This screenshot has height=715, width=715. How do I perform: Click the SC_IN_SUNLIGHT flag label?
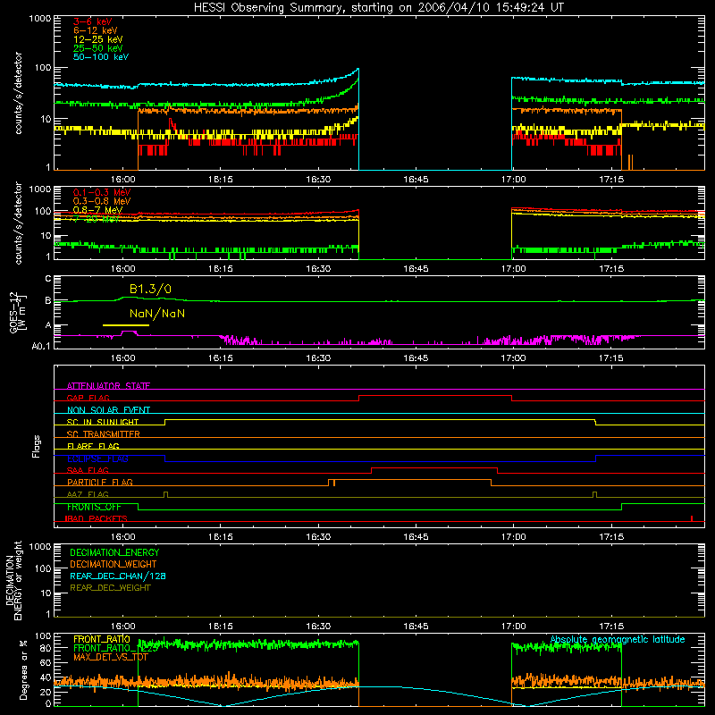point(103,422)
